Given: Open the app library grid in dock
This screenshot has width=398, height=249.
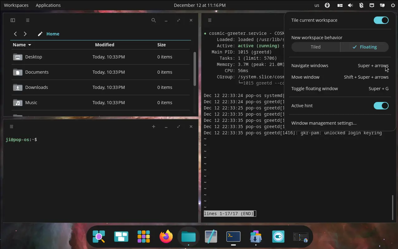Looking at the screenshot, I should click(144, 237).
